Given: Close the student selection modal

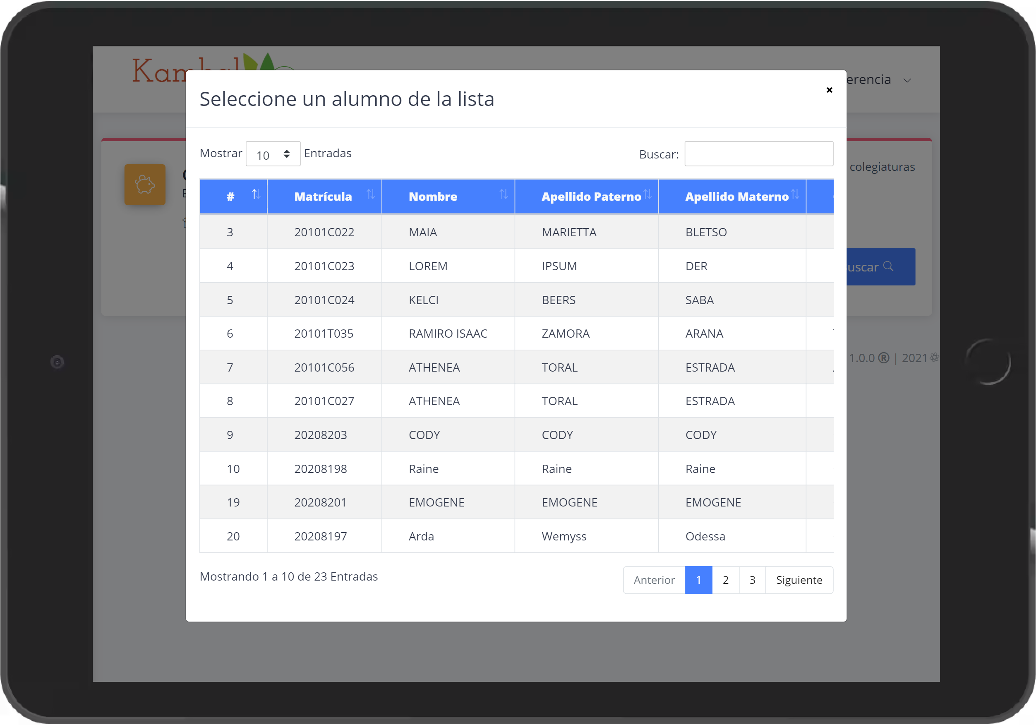Looking at the screenshot, I should pos(829,90).
